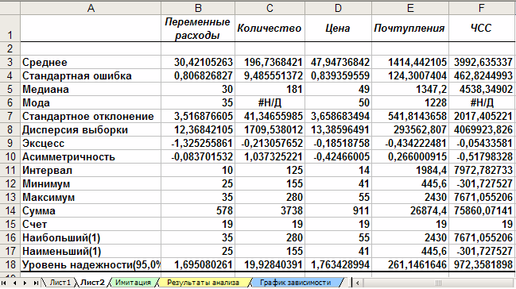Click the horizontal scrollbar left arrow

click(357, 283)
